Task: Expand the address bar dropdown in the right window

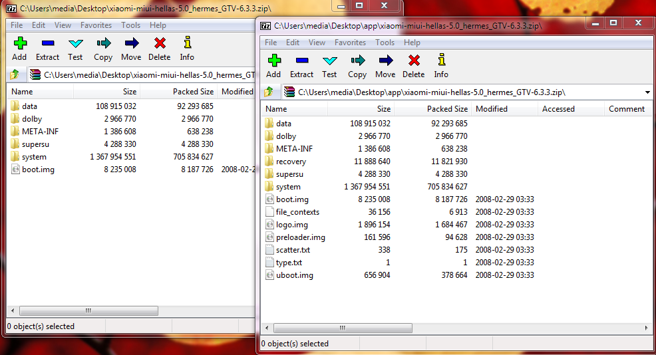Action: tap(647, 92)
